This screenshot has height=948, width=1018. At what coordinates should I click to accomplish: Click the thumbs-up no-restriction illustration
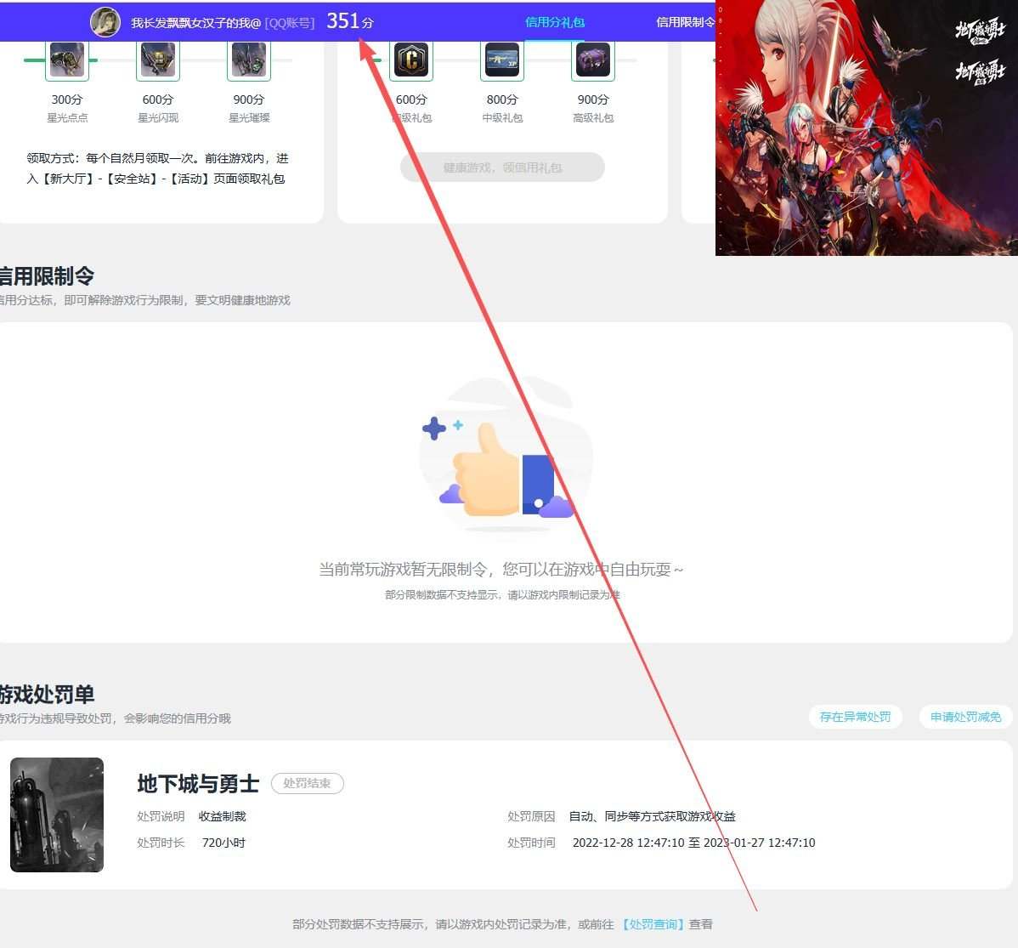(x=505, y=455)
